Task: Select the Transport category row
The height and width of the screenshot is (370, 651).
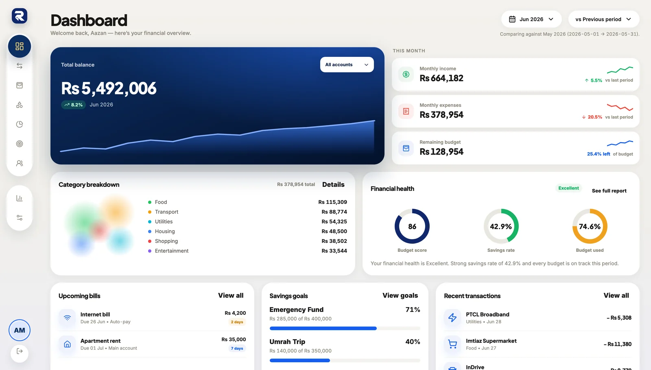Action: (x=247, y=212)
